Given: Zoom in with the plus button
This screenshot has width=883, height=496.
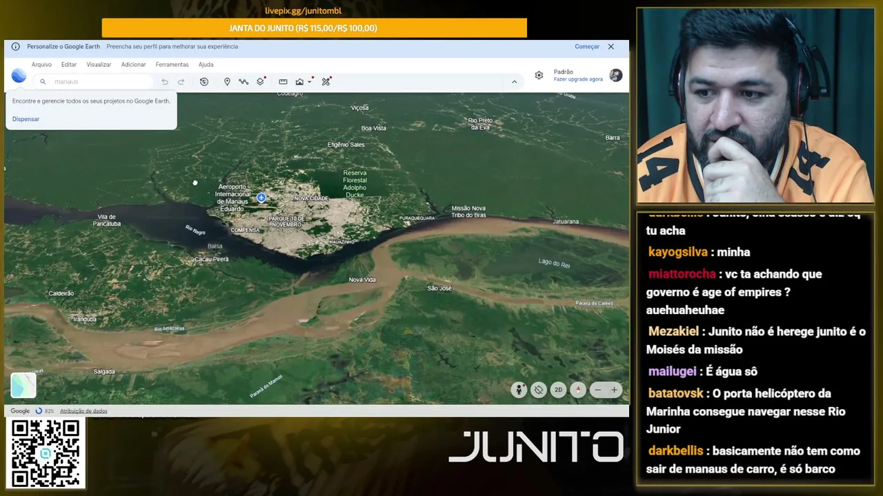Looking at the screenshot, I should tap(614, 390).
